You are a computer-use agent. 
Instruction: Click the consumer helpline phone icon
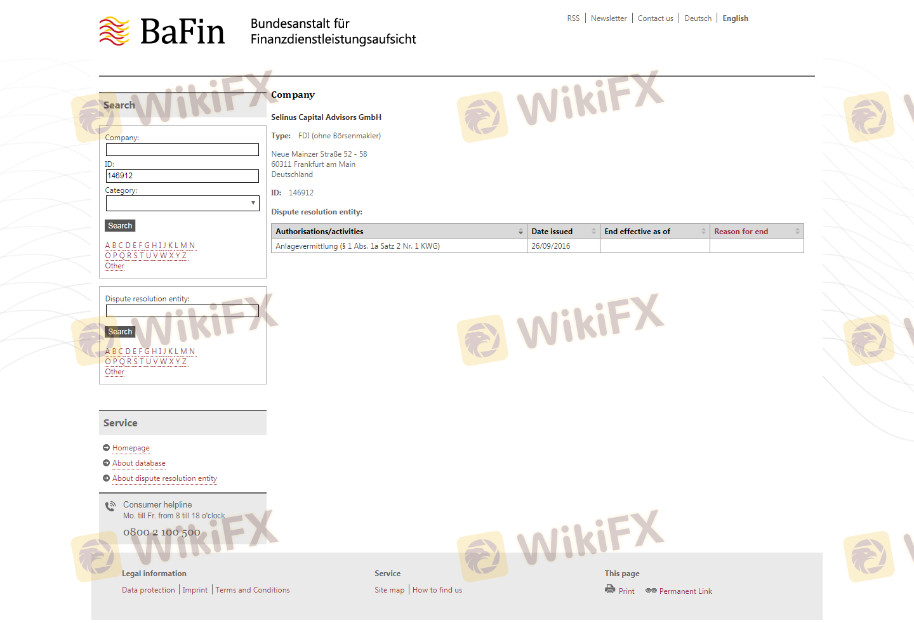(x=110, y=506)
